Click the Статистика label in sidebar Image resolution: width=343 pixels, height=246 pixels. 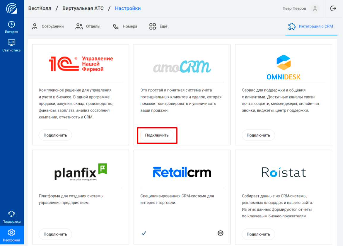point(11,50)
